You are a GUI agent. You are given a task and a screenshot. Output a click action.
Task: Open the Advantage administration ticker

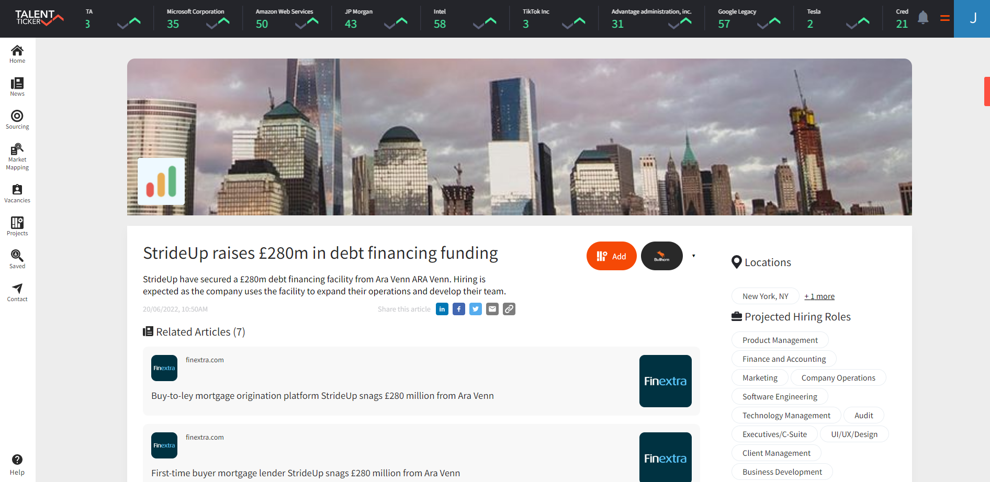651,19
